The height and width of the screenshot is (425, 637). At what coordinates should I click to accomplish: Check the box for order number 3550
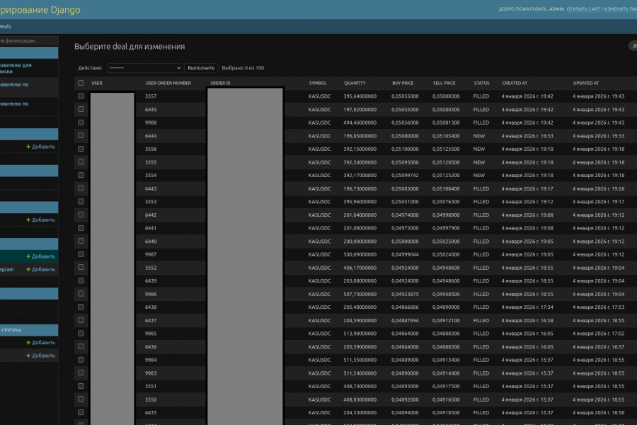click(81, 399)
